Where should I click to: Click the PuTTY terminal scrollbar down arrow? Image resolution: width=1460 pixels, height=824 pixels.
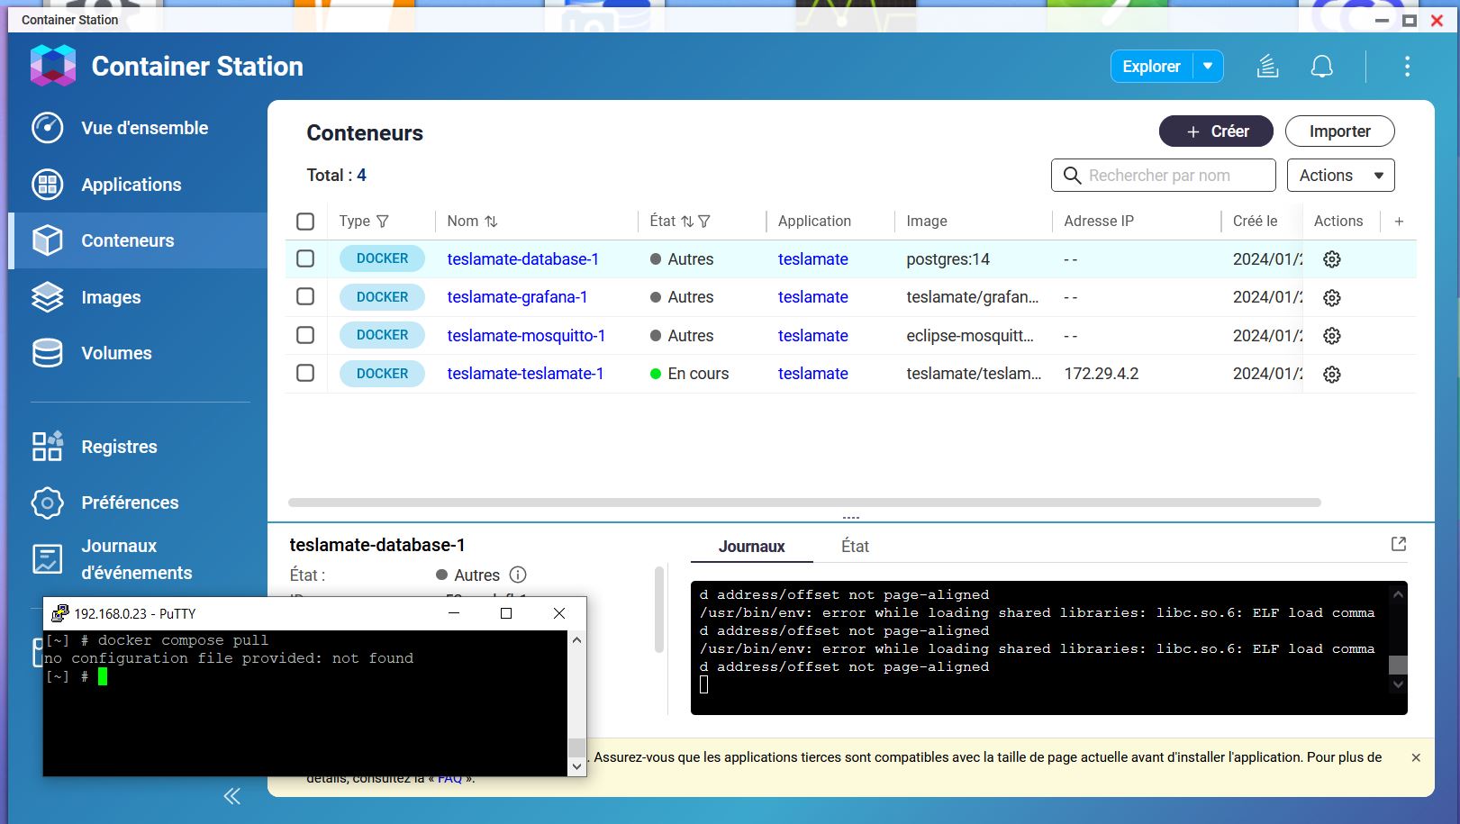pos(577,766)
